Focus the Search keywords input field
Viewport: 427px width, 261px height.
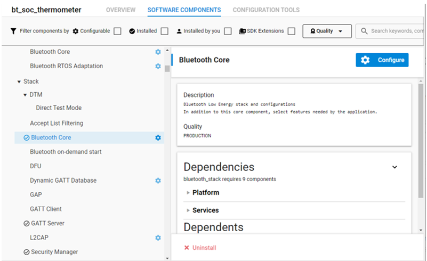pyautogui.click(x=391, y=31)
